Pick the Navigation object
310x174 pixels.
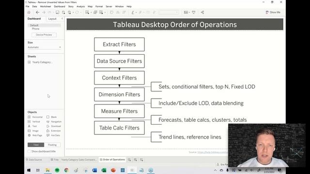[x=54, y=121]
